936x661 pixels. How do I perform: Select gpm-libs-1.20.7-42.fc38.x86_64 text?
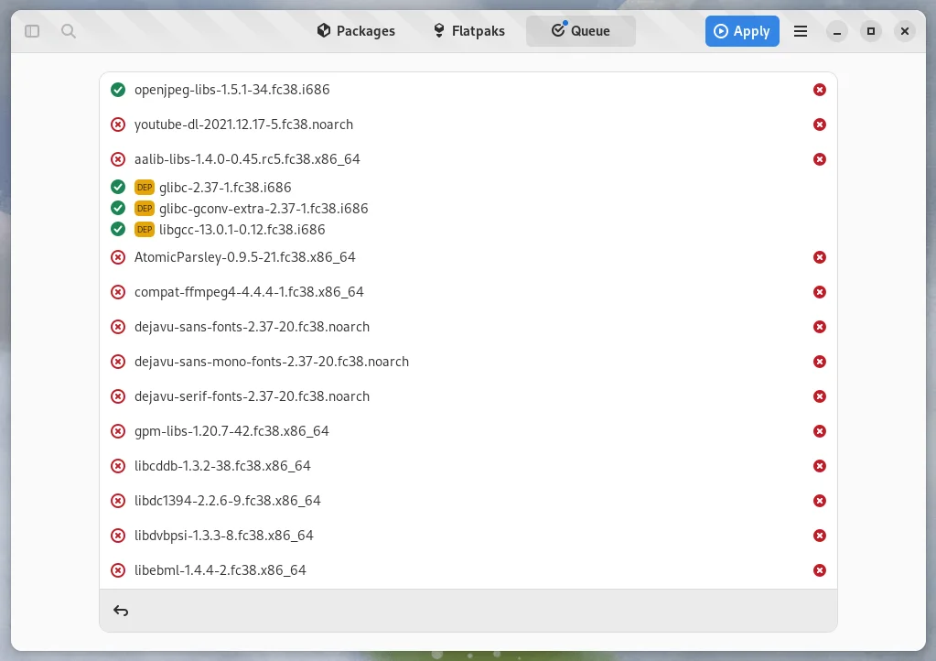coord(231,431)
